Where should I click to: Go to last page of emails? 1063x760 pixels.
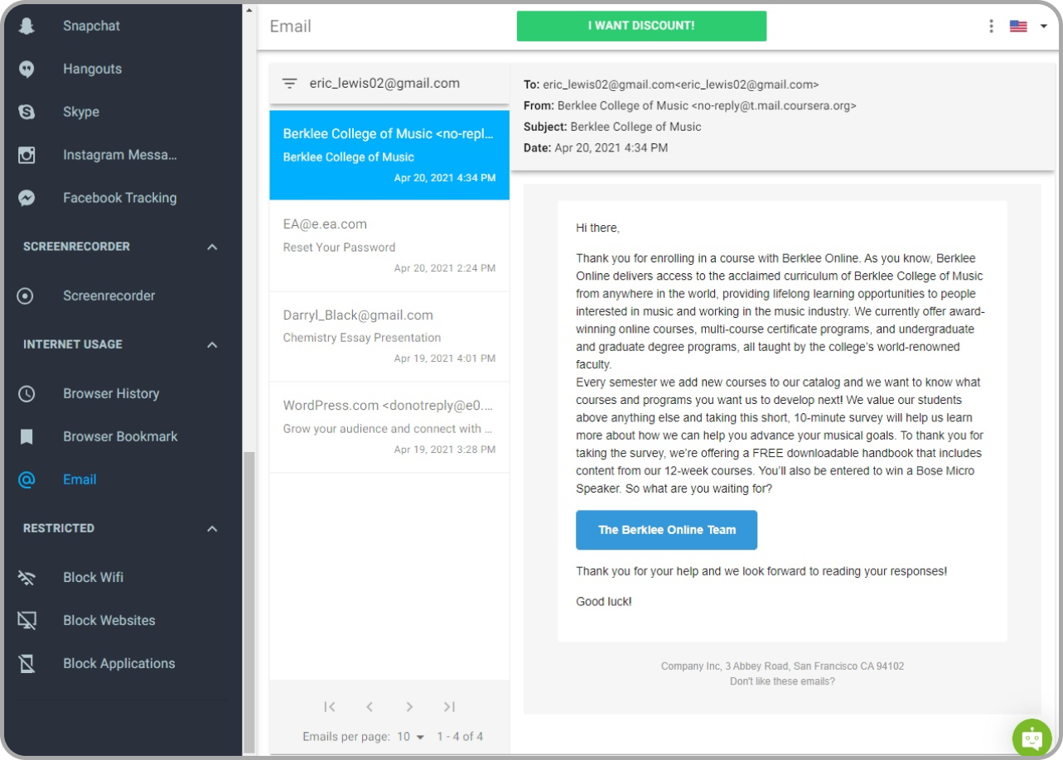[x=449, y=706]
